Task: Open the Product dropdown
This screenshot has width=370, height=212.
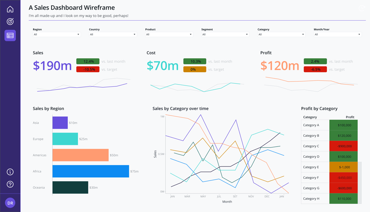Action: pyautogui.click(x=169, y=34)
